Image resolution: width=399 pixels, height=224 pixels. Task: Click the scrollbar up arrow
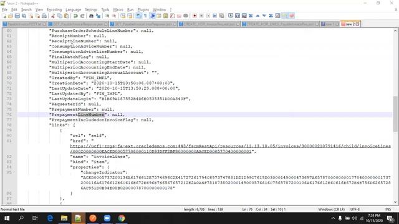[395, 30]
